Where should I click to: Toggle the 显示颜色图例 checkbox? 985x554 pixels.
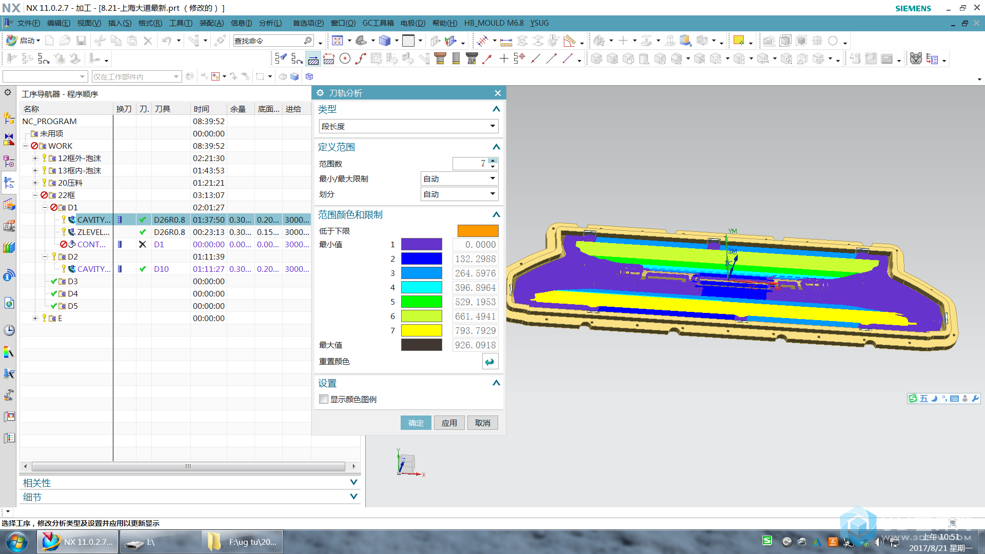pyautogui.click(x=324, y=399)
